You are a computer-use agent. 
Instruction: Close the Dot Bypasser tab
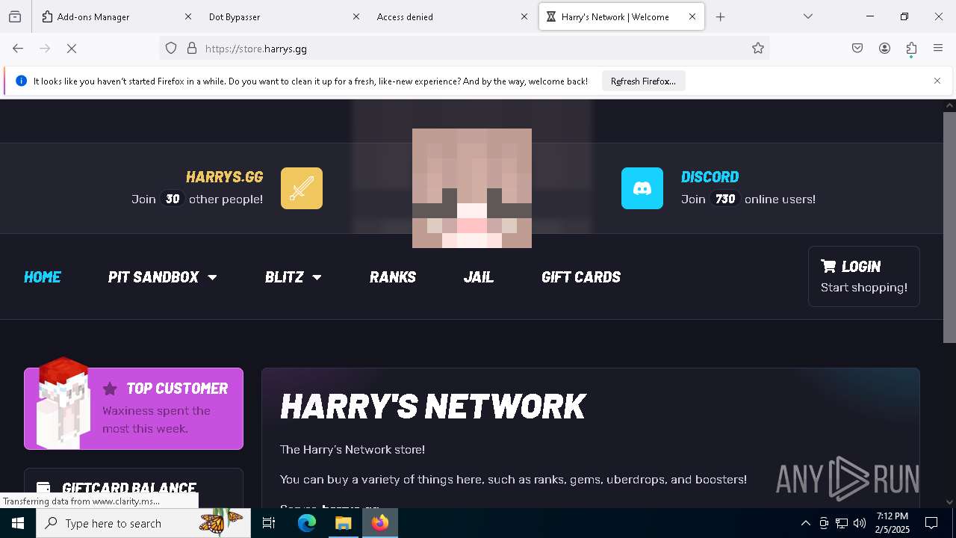click(356, 16)
